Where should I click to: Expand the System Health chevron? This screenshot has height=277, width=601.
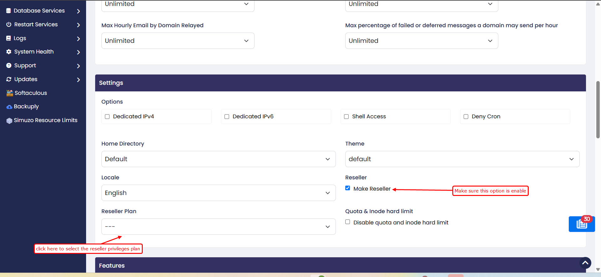pyautogui.click(x=79, y=52)
